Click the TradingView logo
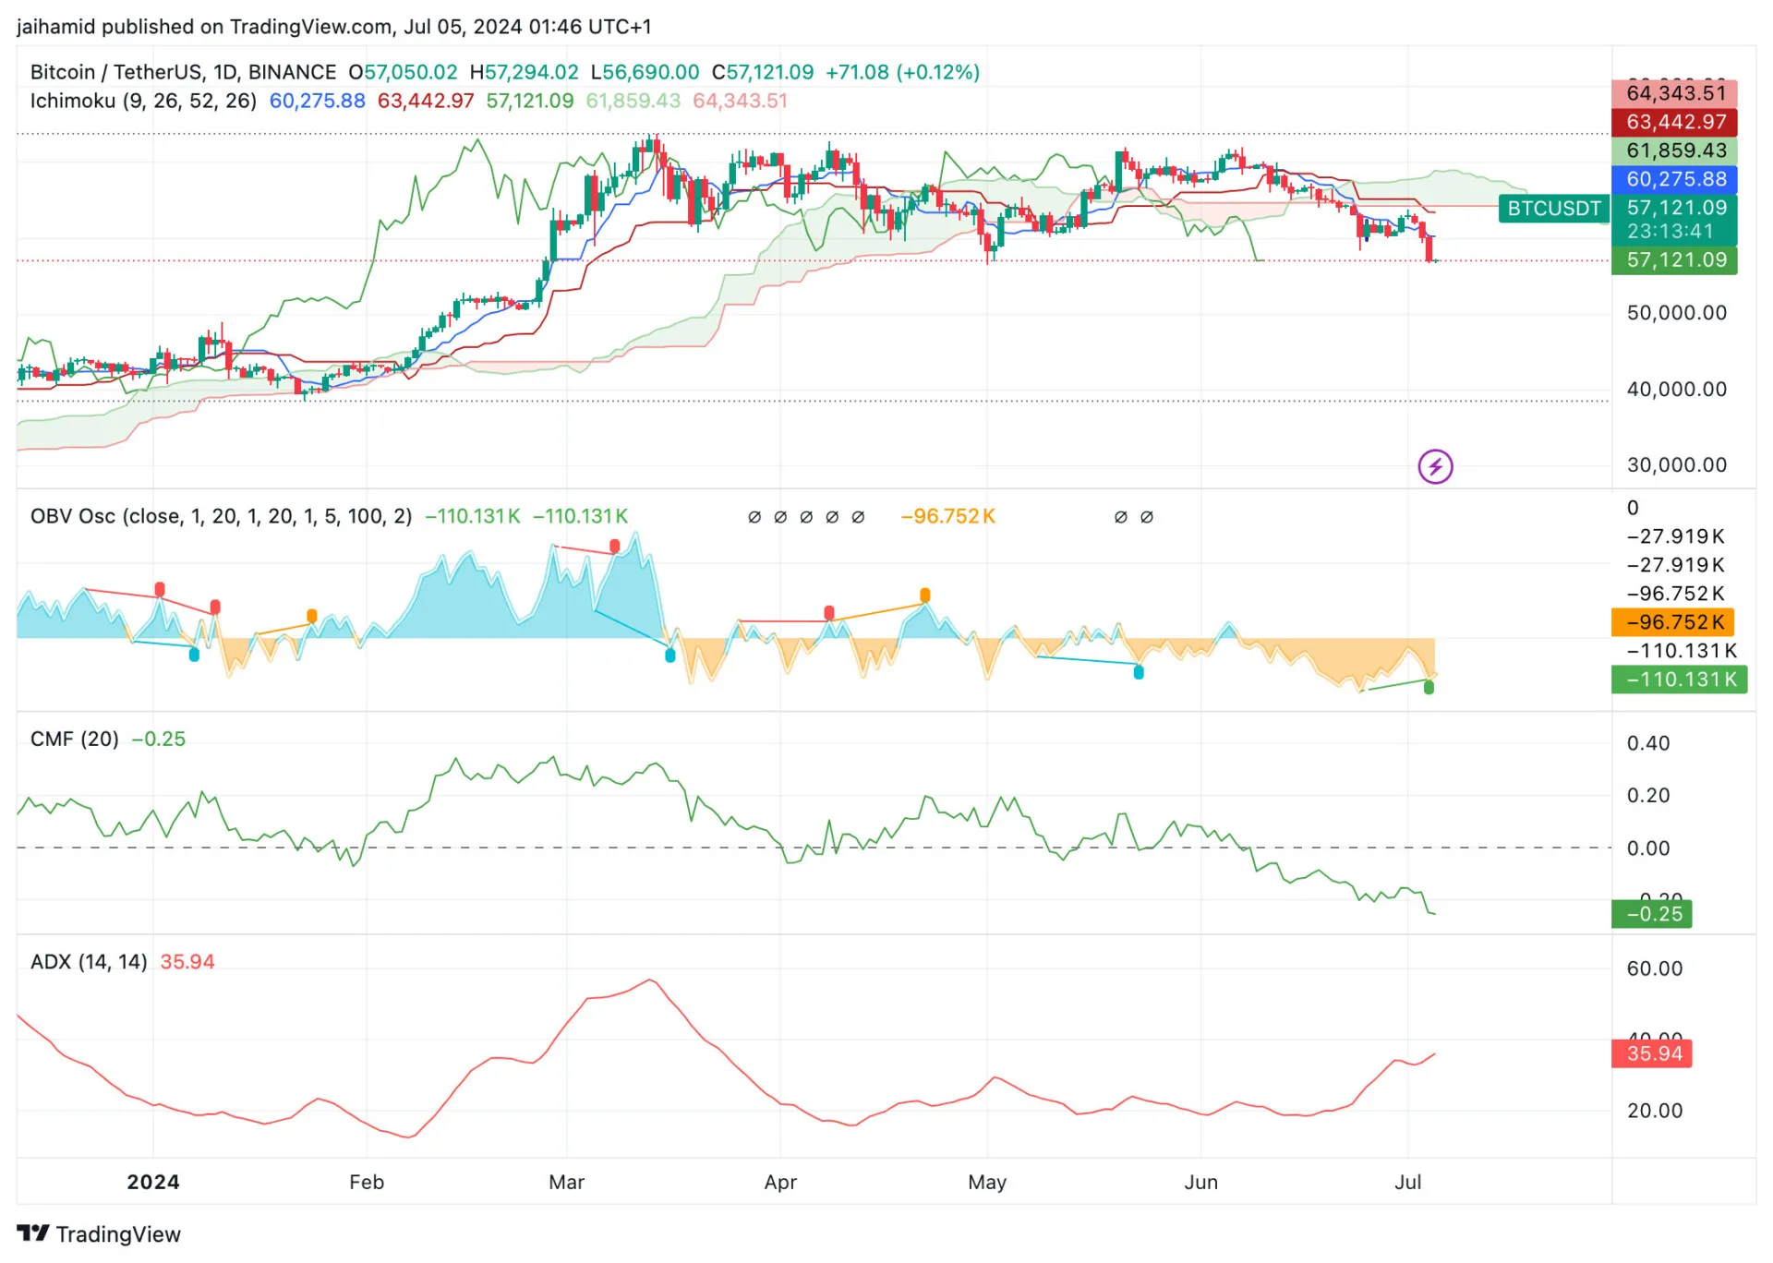The width and height of the screenshot is (1773, 1263). pyautogui.click(x=99, y=1233)
